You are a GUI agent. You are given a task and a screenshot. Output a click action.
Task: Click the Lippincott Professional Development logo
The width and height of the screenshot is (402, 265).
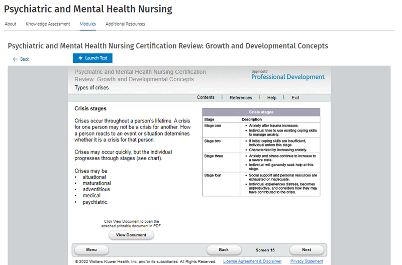point(287,75)
